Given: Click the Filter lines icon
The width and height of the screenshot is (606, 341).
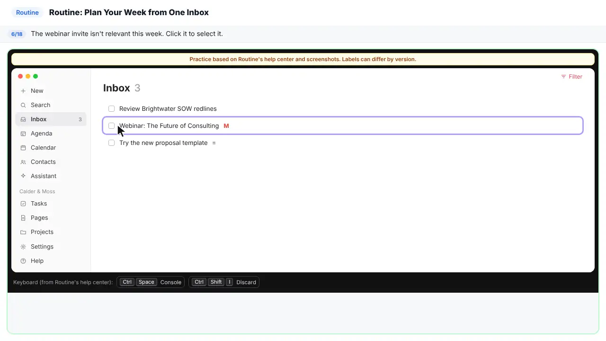Looking at the screenshot, I should 563,77.
